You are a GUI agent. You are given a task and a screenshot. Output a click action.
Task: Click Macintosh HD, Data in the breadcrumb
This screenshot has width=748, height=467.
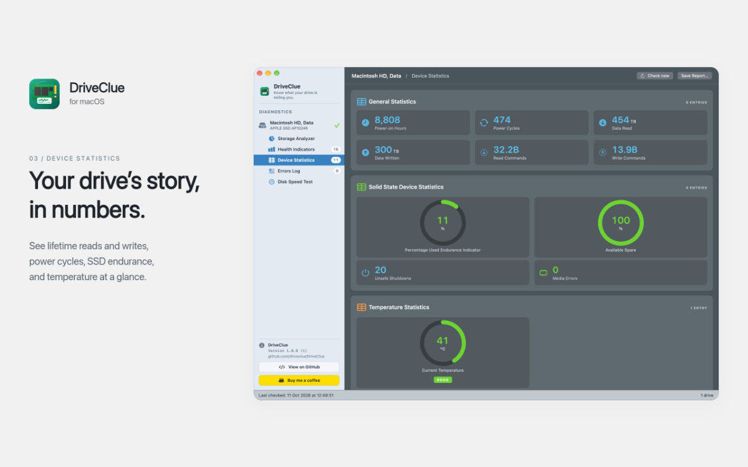tap(376, 76)
